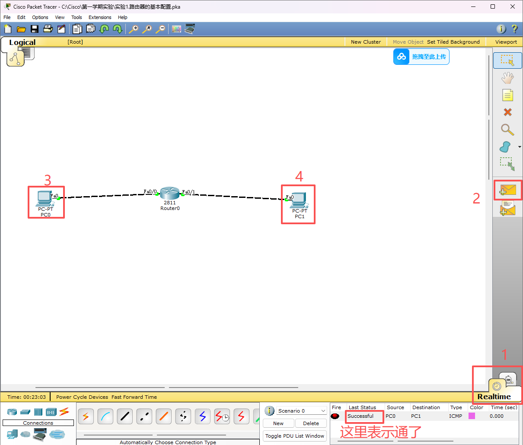Select End Devices category
The image size is (523, 445).
pos(12,434)
